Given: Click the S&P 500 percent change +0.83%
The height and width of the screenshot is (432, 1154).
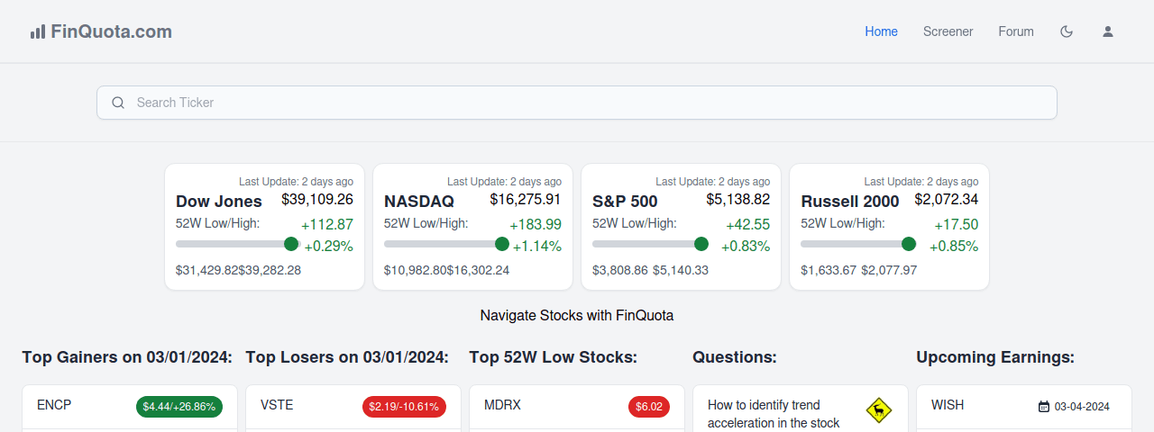Looking at the screenshot, I should click(x=746, y=247).
